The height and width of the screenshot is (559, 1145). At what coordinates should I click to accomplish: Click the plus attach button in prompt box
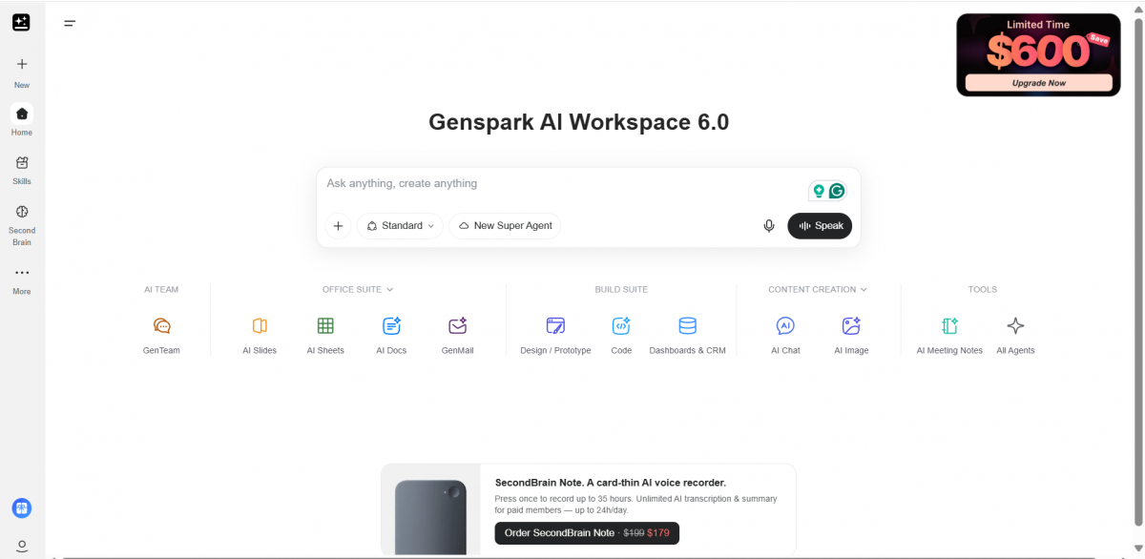[338, 226]
